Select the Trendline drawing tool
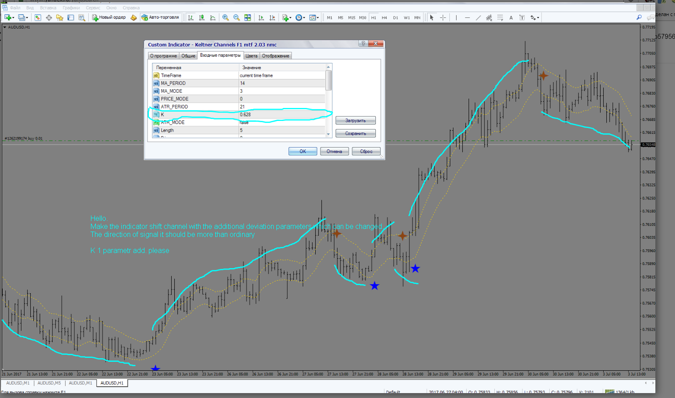 [478, 17]
